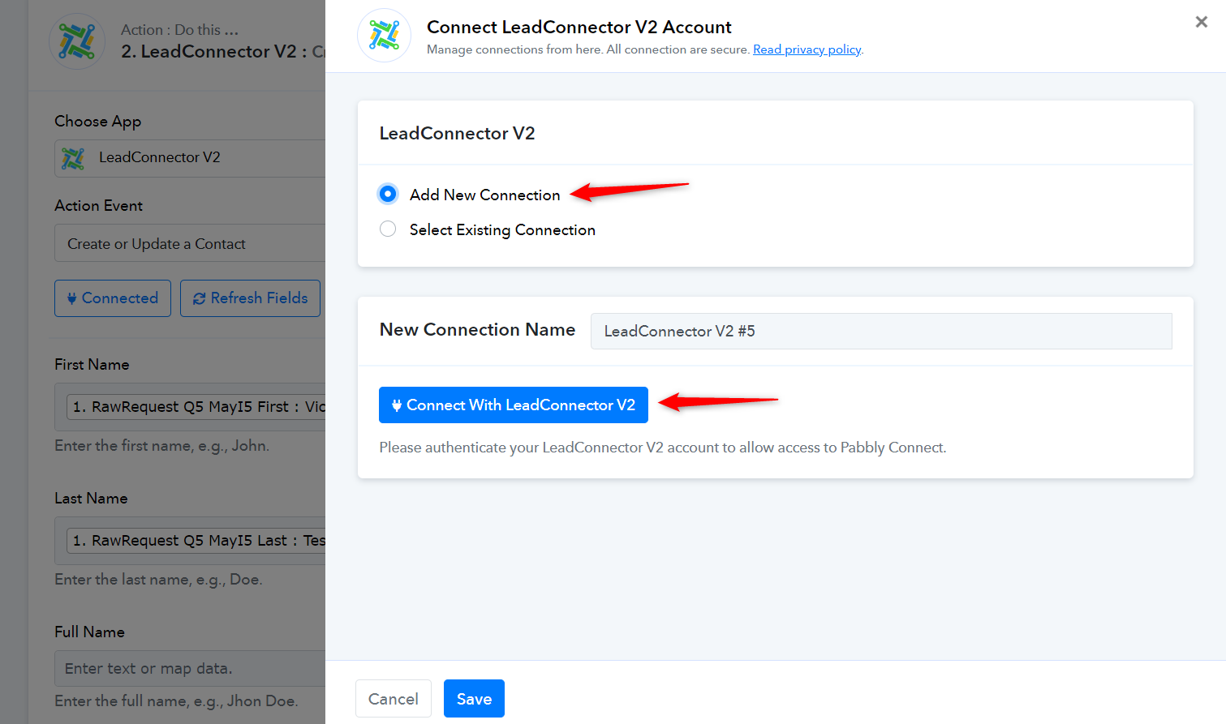Viewport: 1226px width, 724px height.
Task: Open the Action Event dropdown
Action: click(190, 243)
